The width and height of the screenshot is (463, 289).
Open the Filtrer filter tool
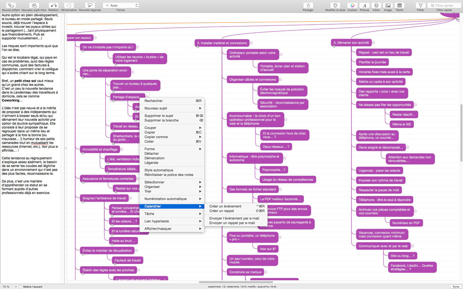[421, 5]
